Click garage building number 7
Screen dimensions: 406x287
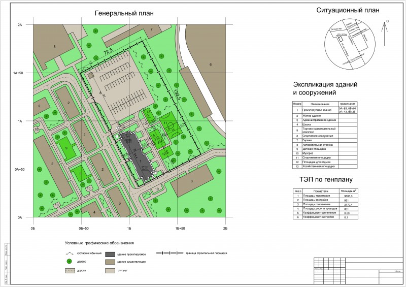tap(151, 29)
